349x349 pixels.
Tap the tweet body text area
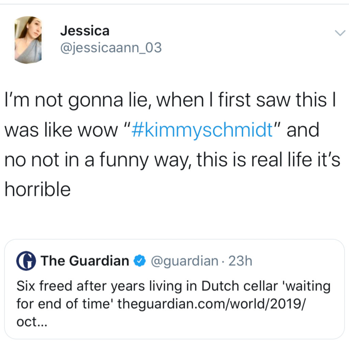coord(170,143)
